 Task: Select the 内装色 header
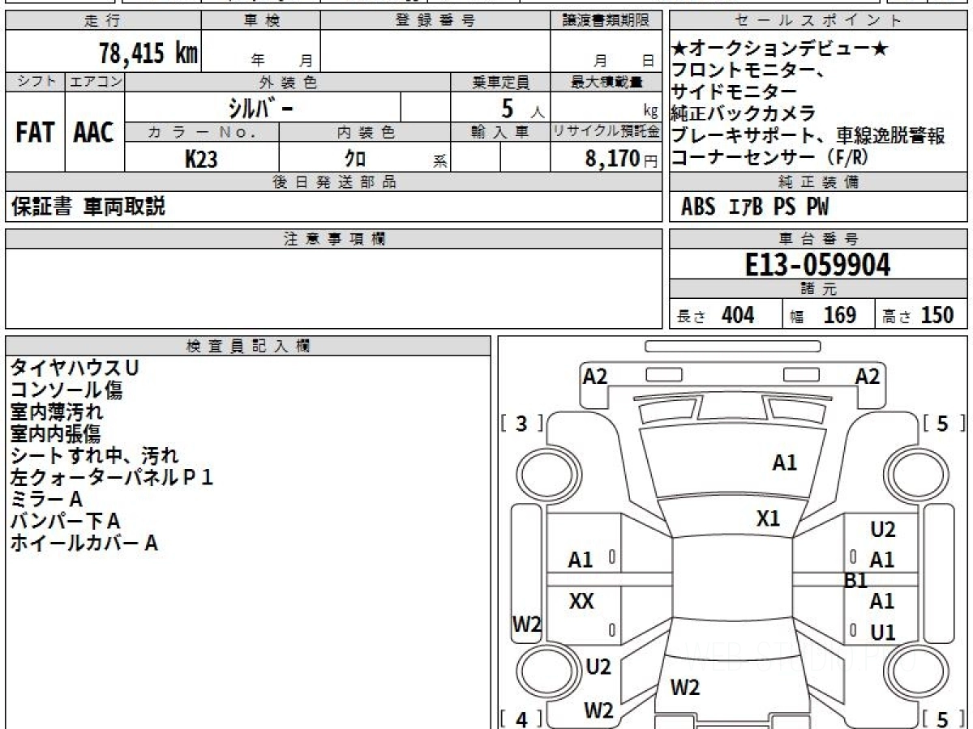[x=365, y=132]
